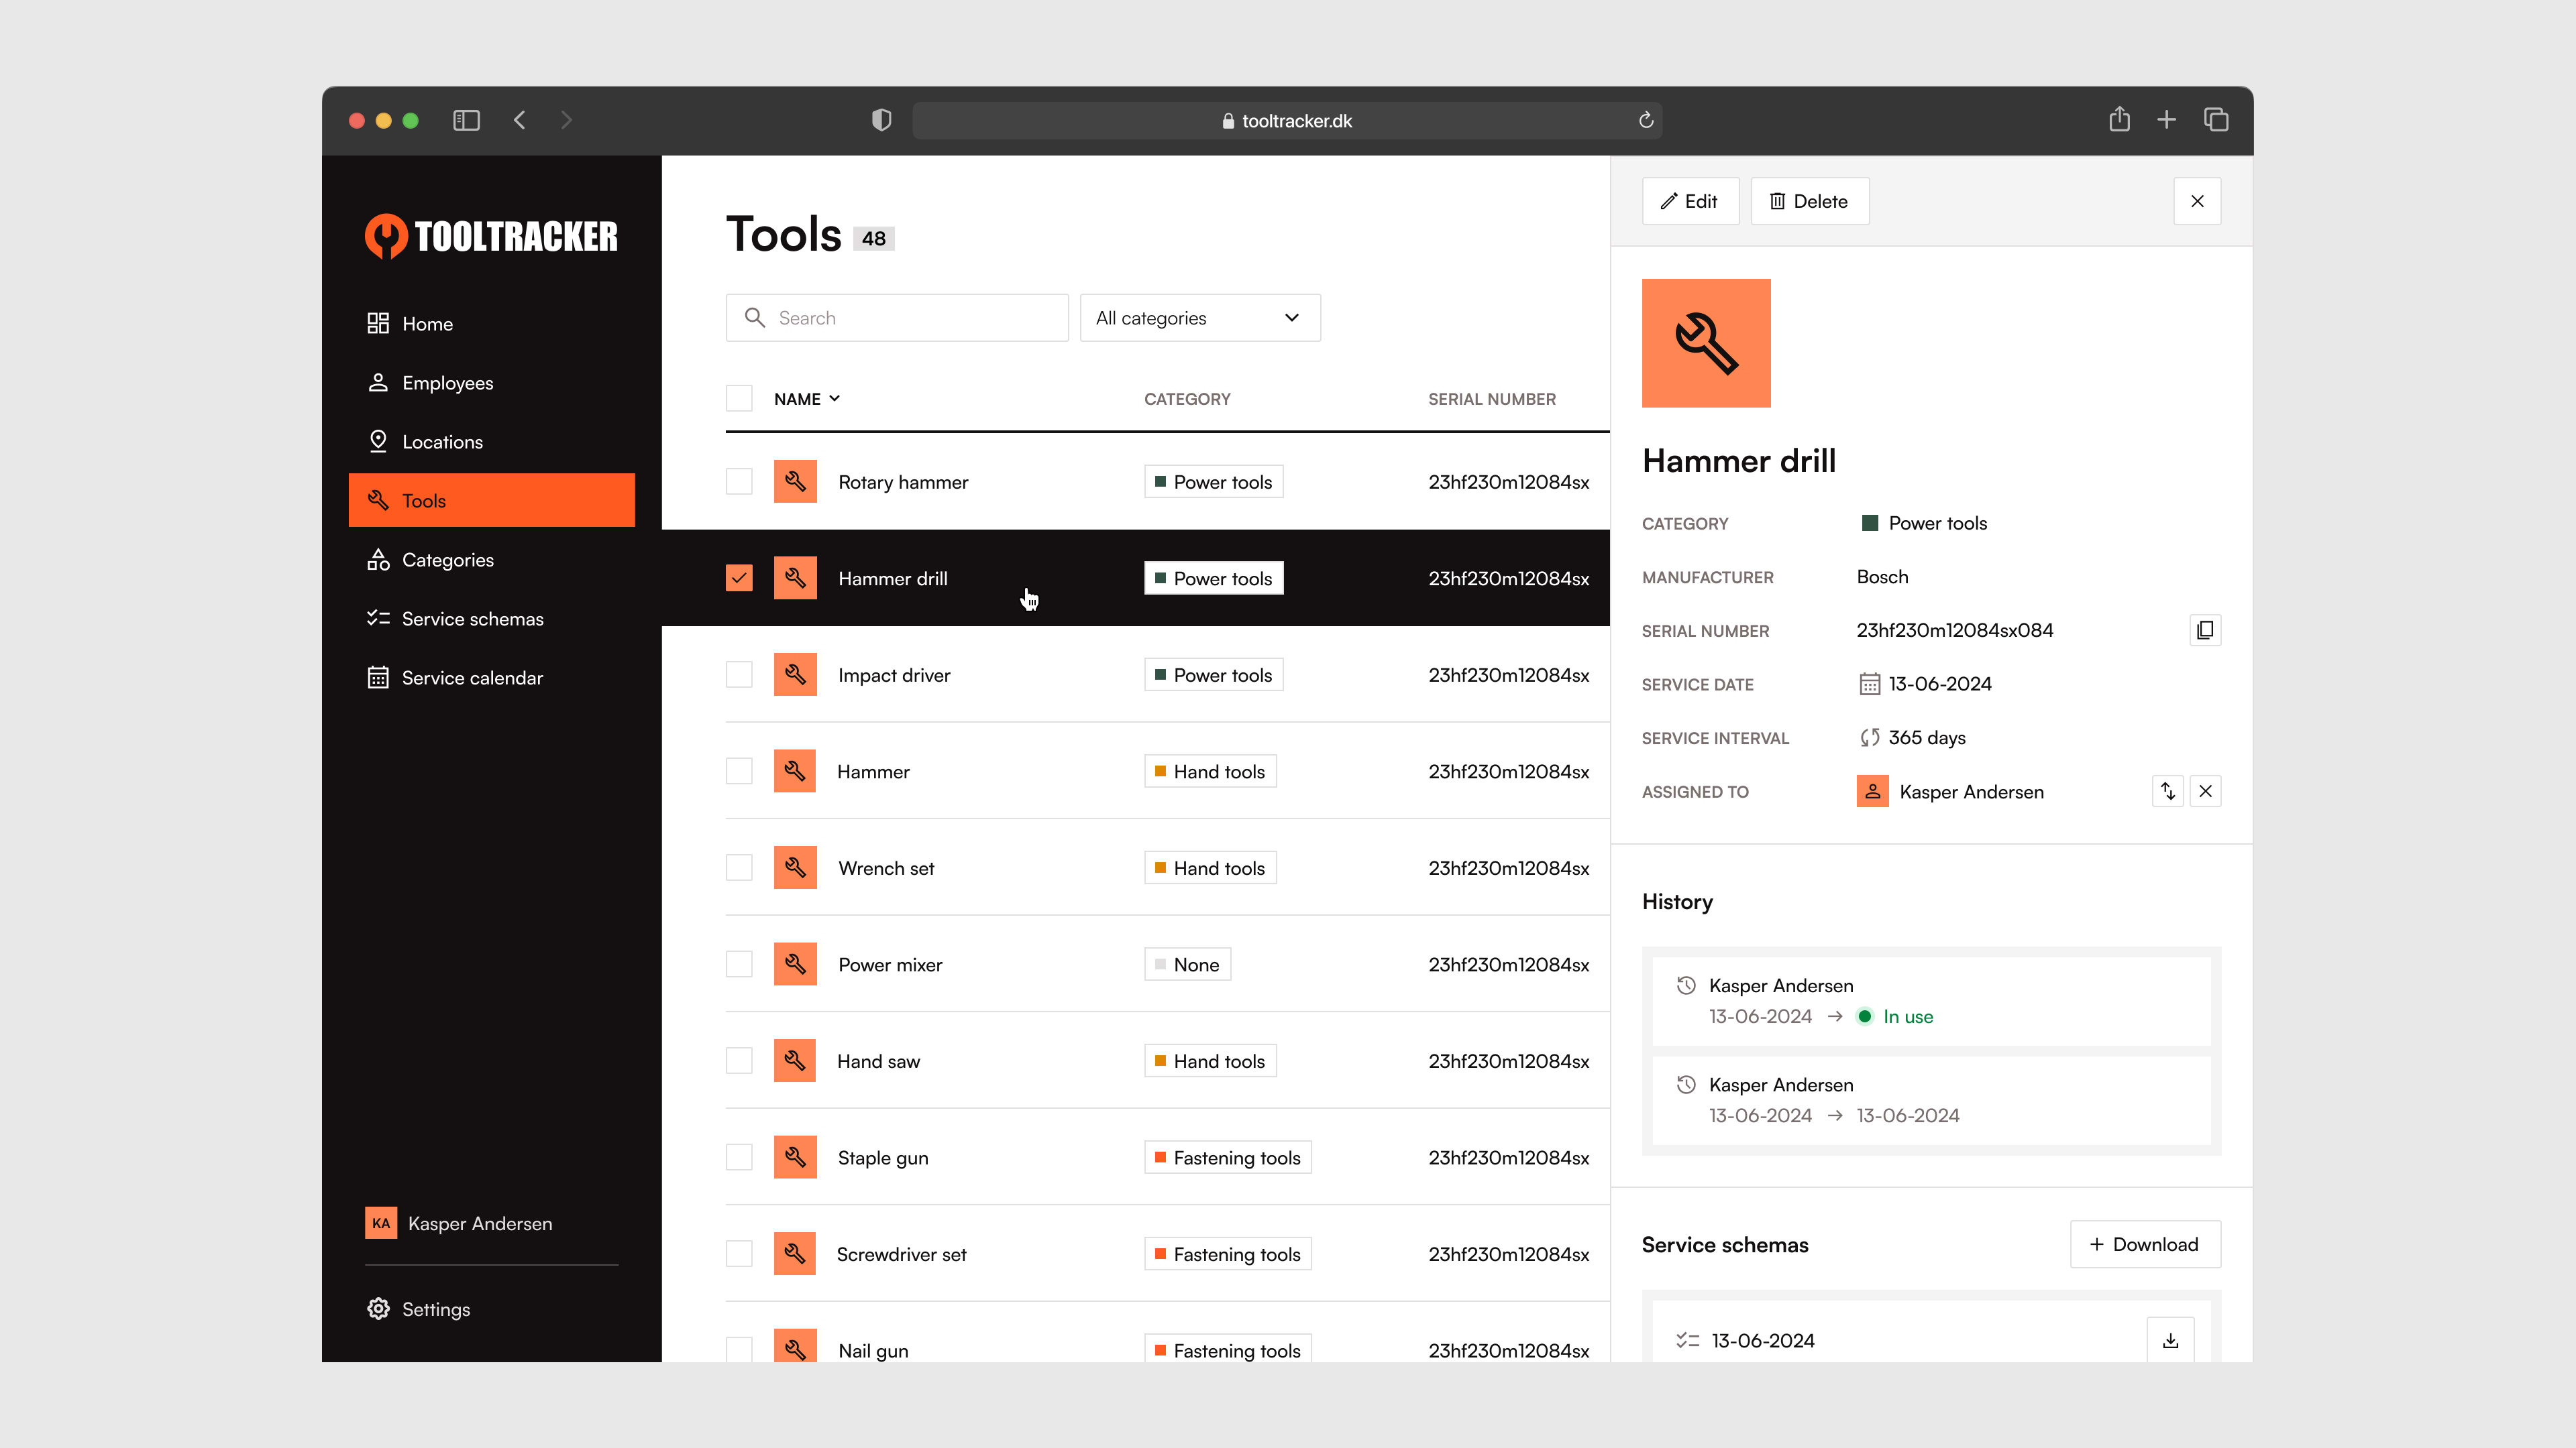Click the Nail gun row name

873,1350
